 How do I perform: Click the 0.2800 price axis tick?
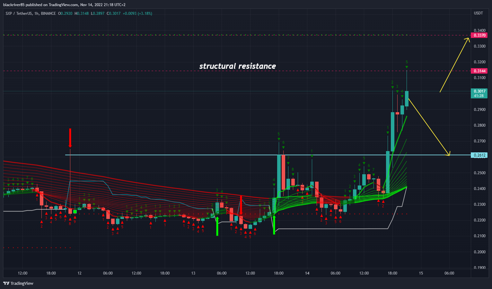point(479,125)
